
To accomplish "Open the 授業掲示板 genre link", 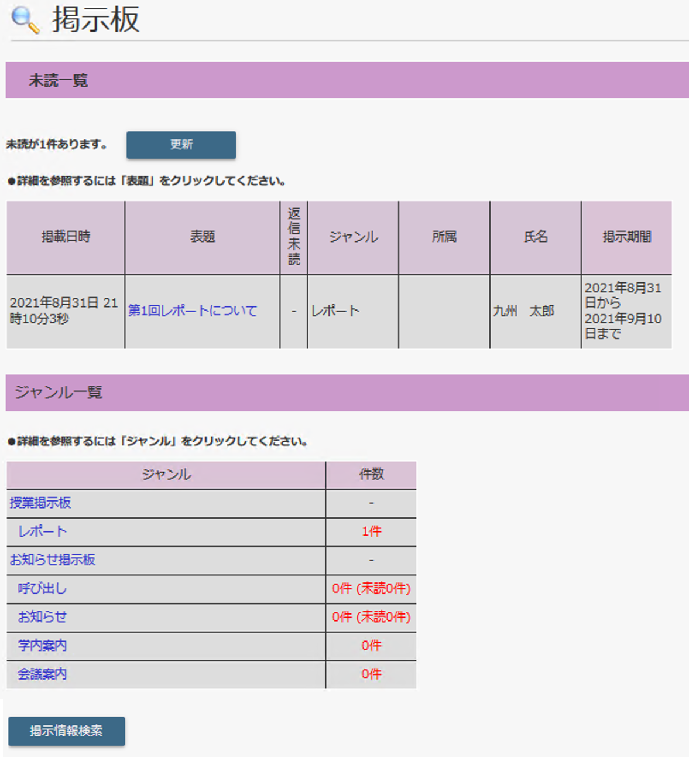I will [40, 503].
